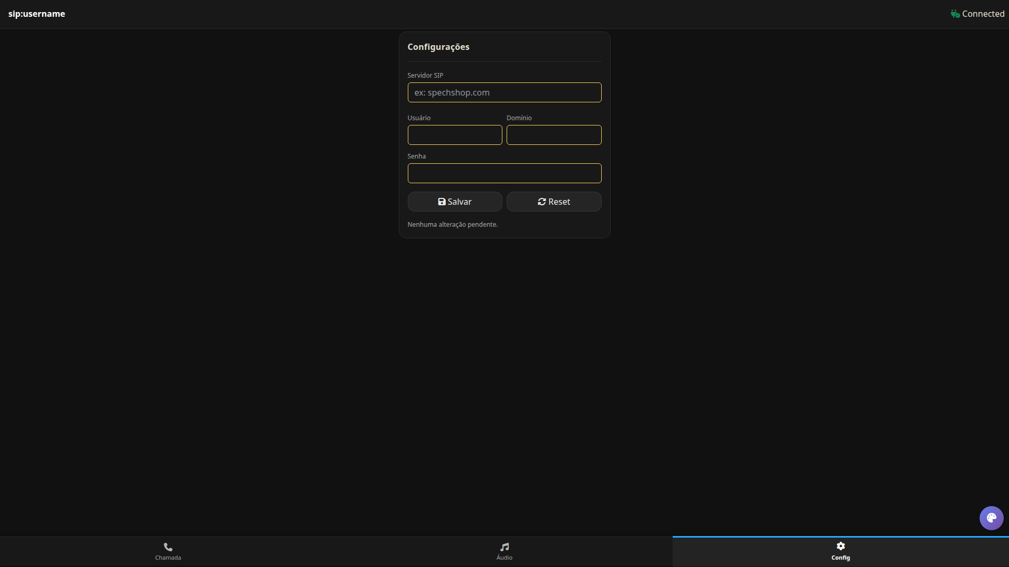The width and height of the screenshot is (1009, 567).
Task: Click the sip:username app title
Action: (37, 14)
